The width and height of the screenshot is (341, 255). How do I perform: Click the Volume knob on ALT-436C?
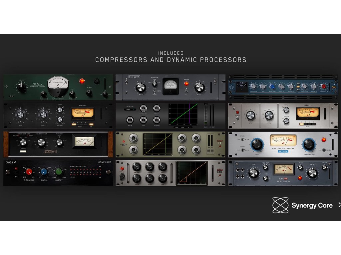(22, 88)
